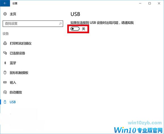Click the connected devices icon

coord(5,53)
